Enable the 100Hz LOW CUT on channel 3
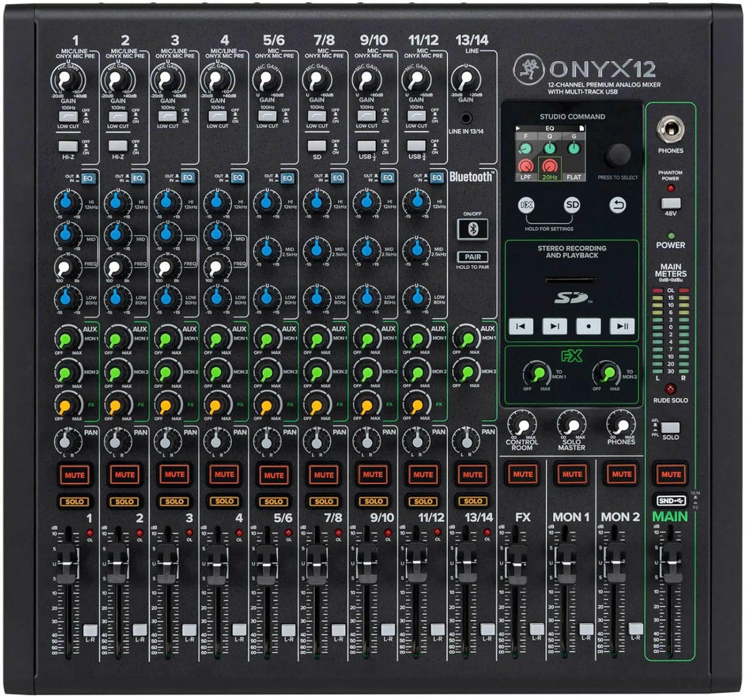745x698 pixels. click(168, 116)
